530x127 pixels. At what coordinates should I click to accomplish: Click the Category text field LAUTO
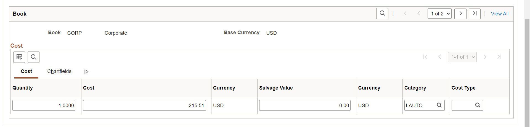pyautogui.click(x=420, y=106)
